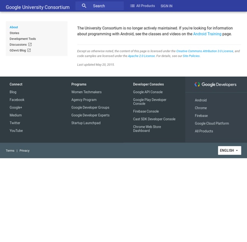Open the Apache 2.0 License link
Viewport: 247px width, 242px height.
coord(141,56)
